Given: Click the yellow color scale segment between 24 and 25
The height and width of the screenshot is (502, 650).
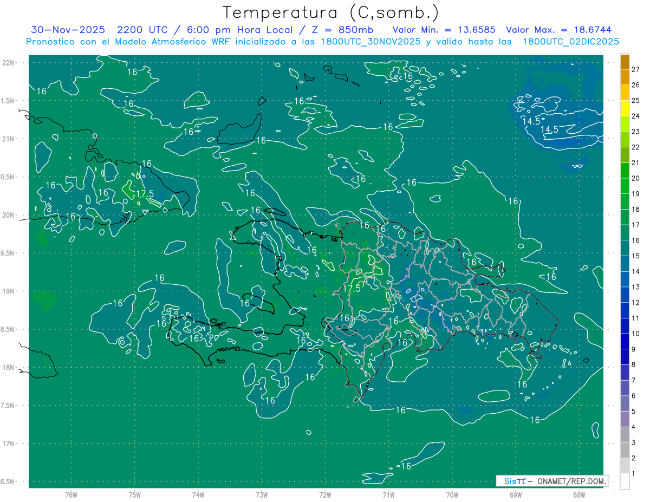Looking at the screenshot, I should (625, 108).
